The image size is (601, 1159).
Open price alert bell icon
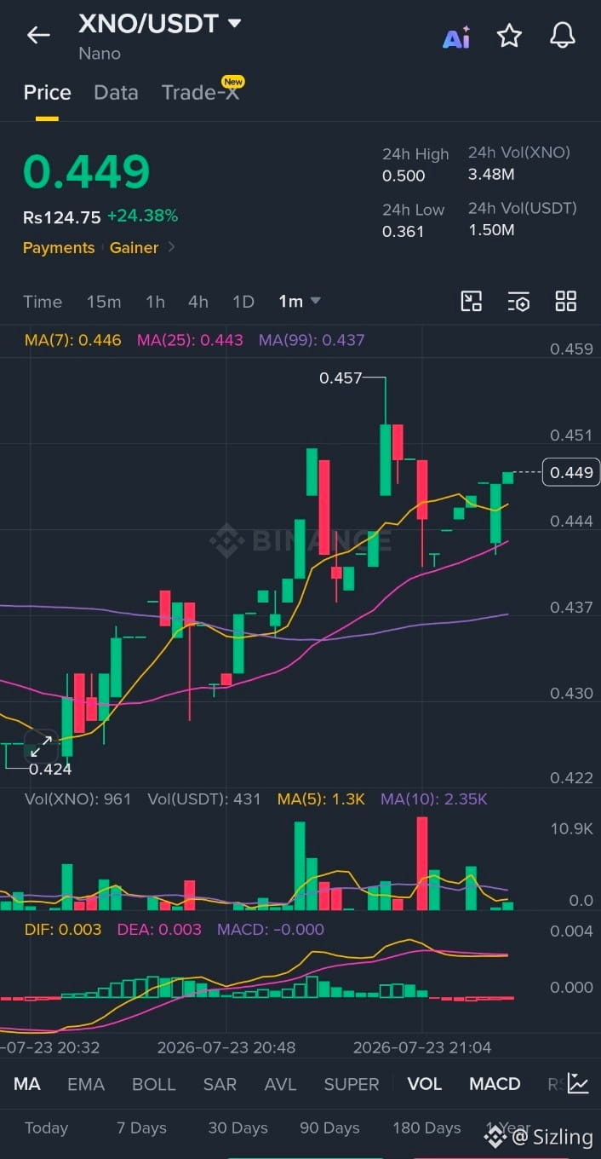pyautogui.click(x=562, y=36)
